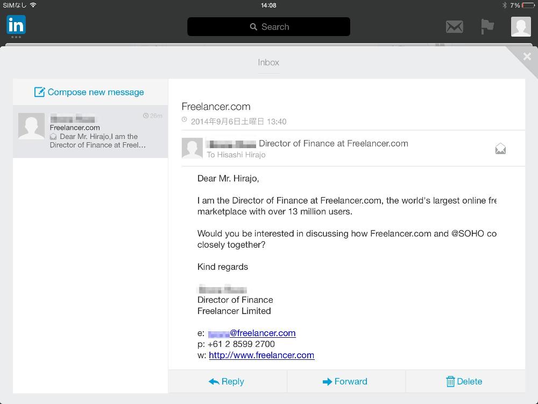Click the sender thumbnail in conversation list

[x=31, y=126]
